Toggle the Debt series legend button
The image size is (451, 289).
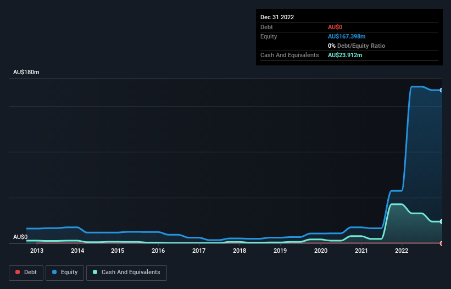click(x=26, y=273)
